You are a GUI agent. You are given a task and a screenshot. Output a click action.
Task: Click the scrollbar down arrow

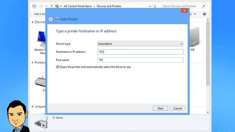(208, 112)
